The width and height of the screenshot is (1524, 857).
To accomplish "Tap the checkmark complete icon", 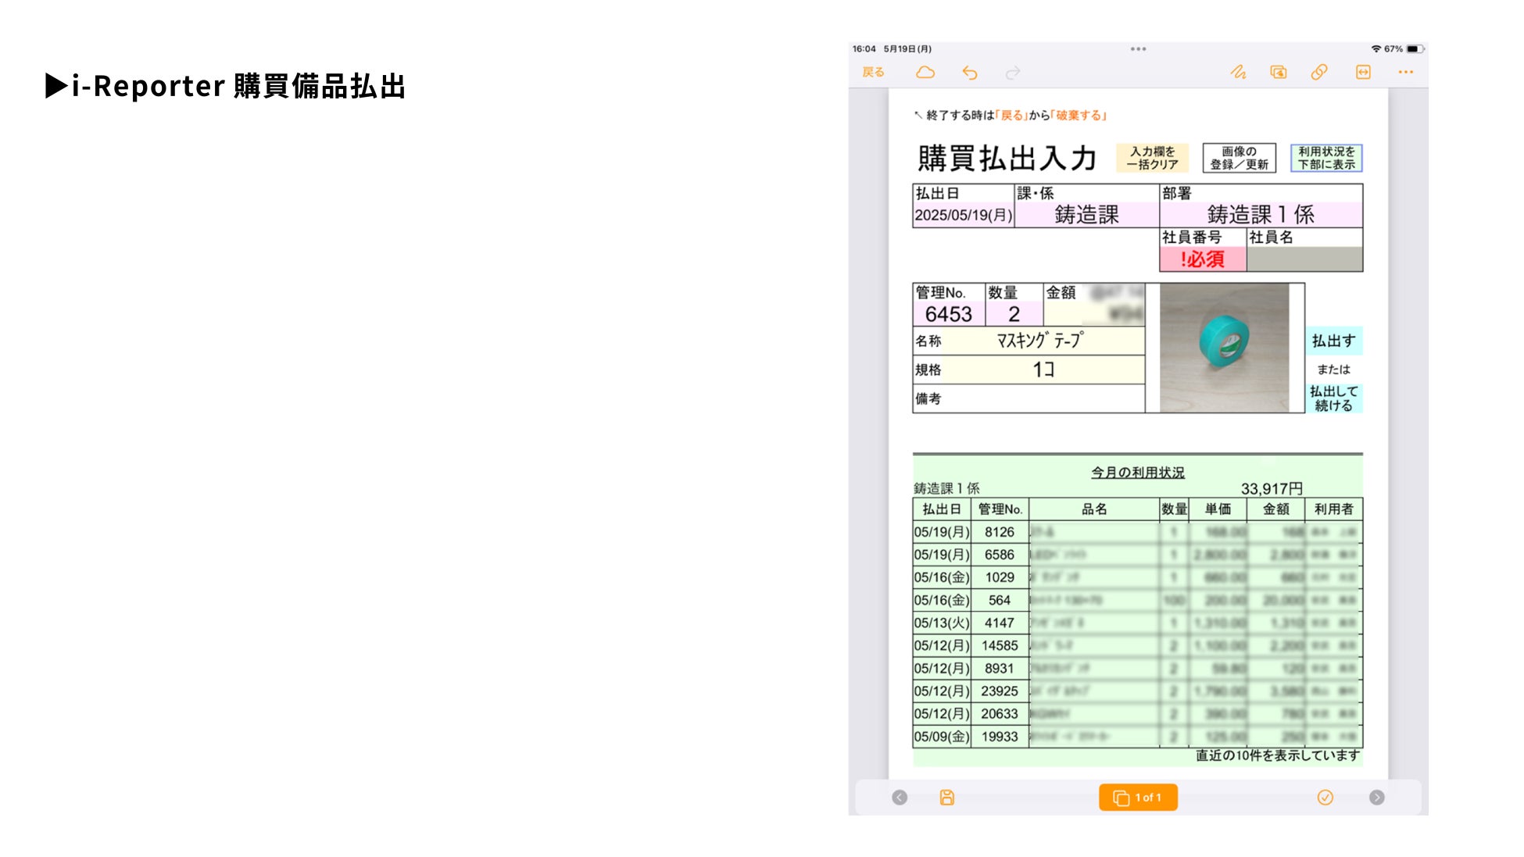I will pyautogui.click(x=1325, y=797).
